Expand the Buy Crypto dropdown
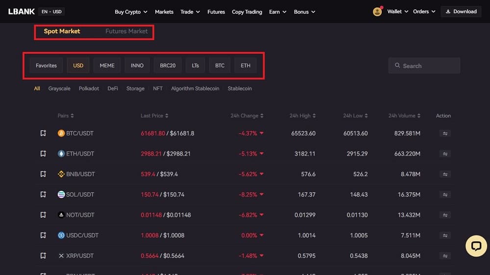Viewport: 490px width, 275px height. [131, 12]
